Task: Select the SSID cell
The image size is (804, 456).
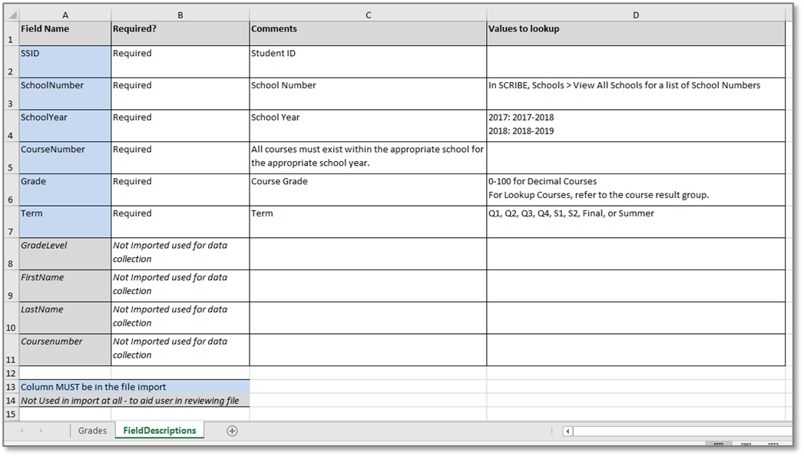Action: [x=65, y=62]
